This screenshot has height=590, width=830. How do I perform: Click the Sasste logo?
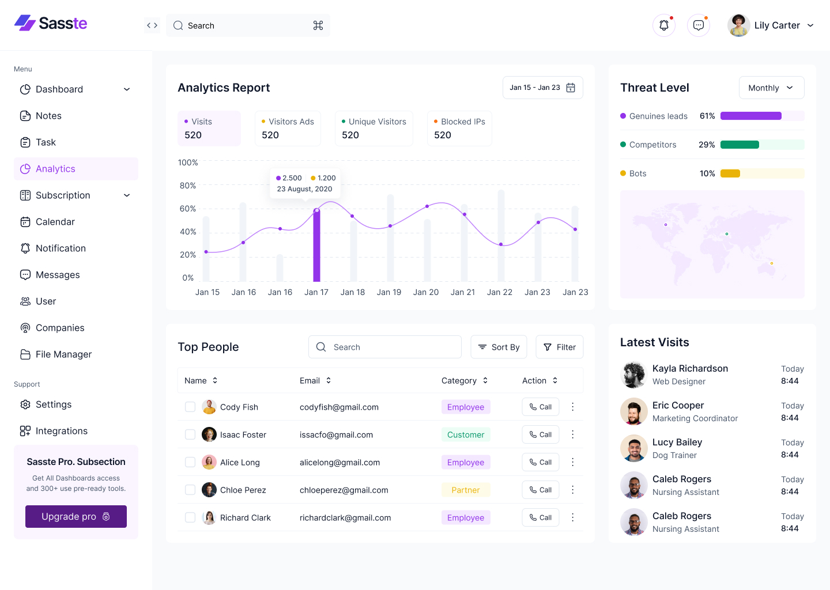point(50,23)
